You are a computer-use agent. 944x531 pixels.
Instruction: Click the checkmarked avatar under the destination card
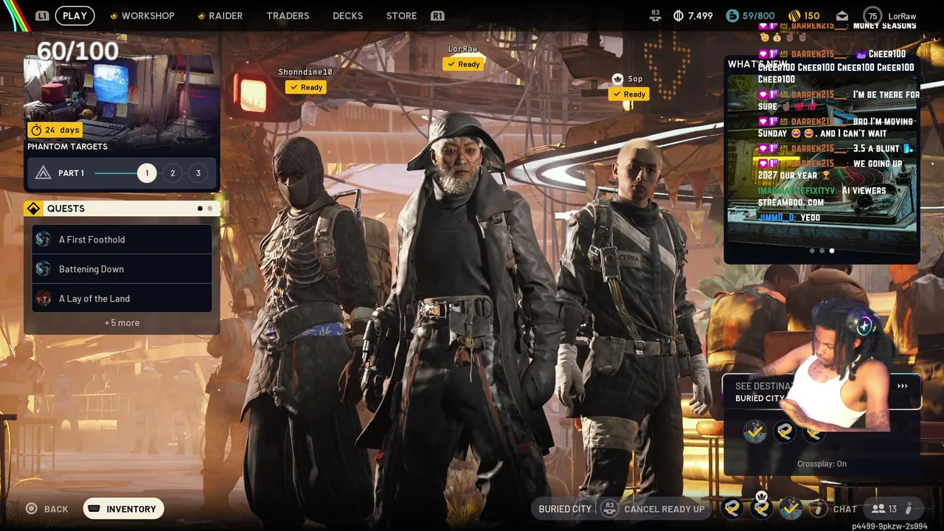point(754,431)
